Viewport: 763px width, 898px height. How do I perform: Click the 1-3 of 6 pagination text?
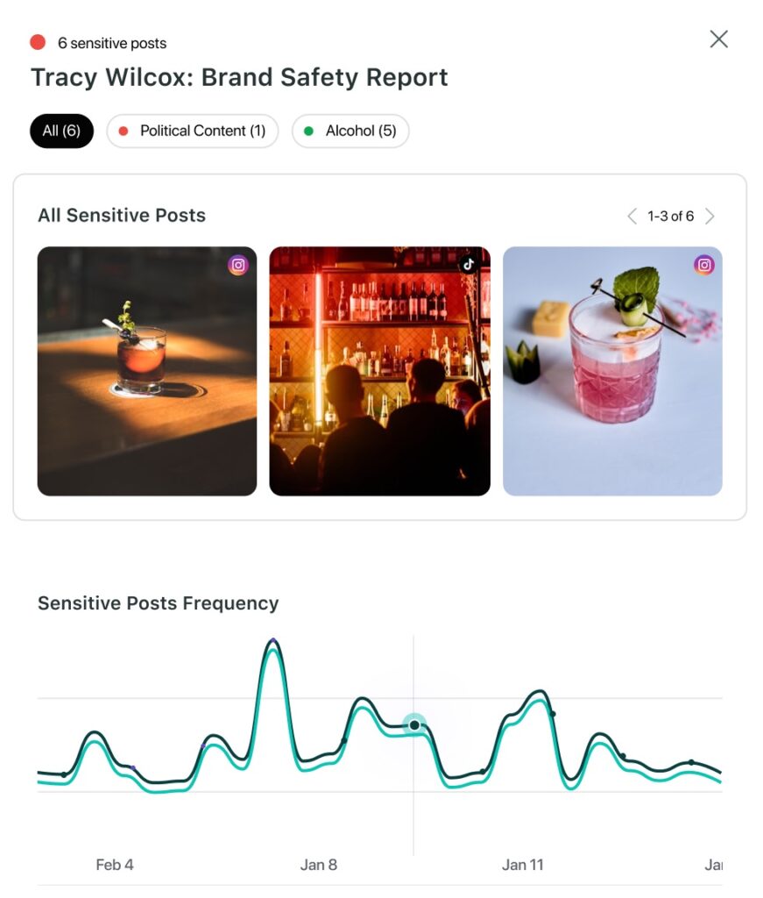pyautogui.click(x=670, y=217)
